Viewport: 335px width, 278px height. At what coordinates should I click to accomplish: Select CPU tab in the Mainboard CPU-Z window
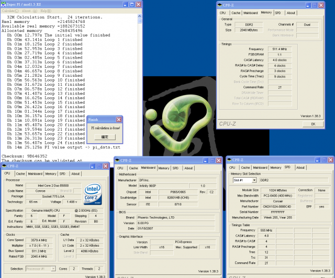tap(120, 168)
